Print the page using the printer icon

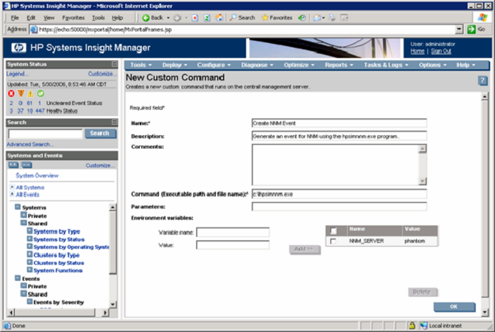[332, 18]
